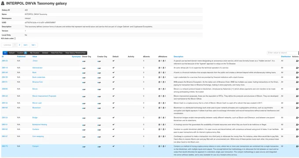The image size is (299, 158).
Task: Click the actions user icon in Bank row
Action: 297,72
